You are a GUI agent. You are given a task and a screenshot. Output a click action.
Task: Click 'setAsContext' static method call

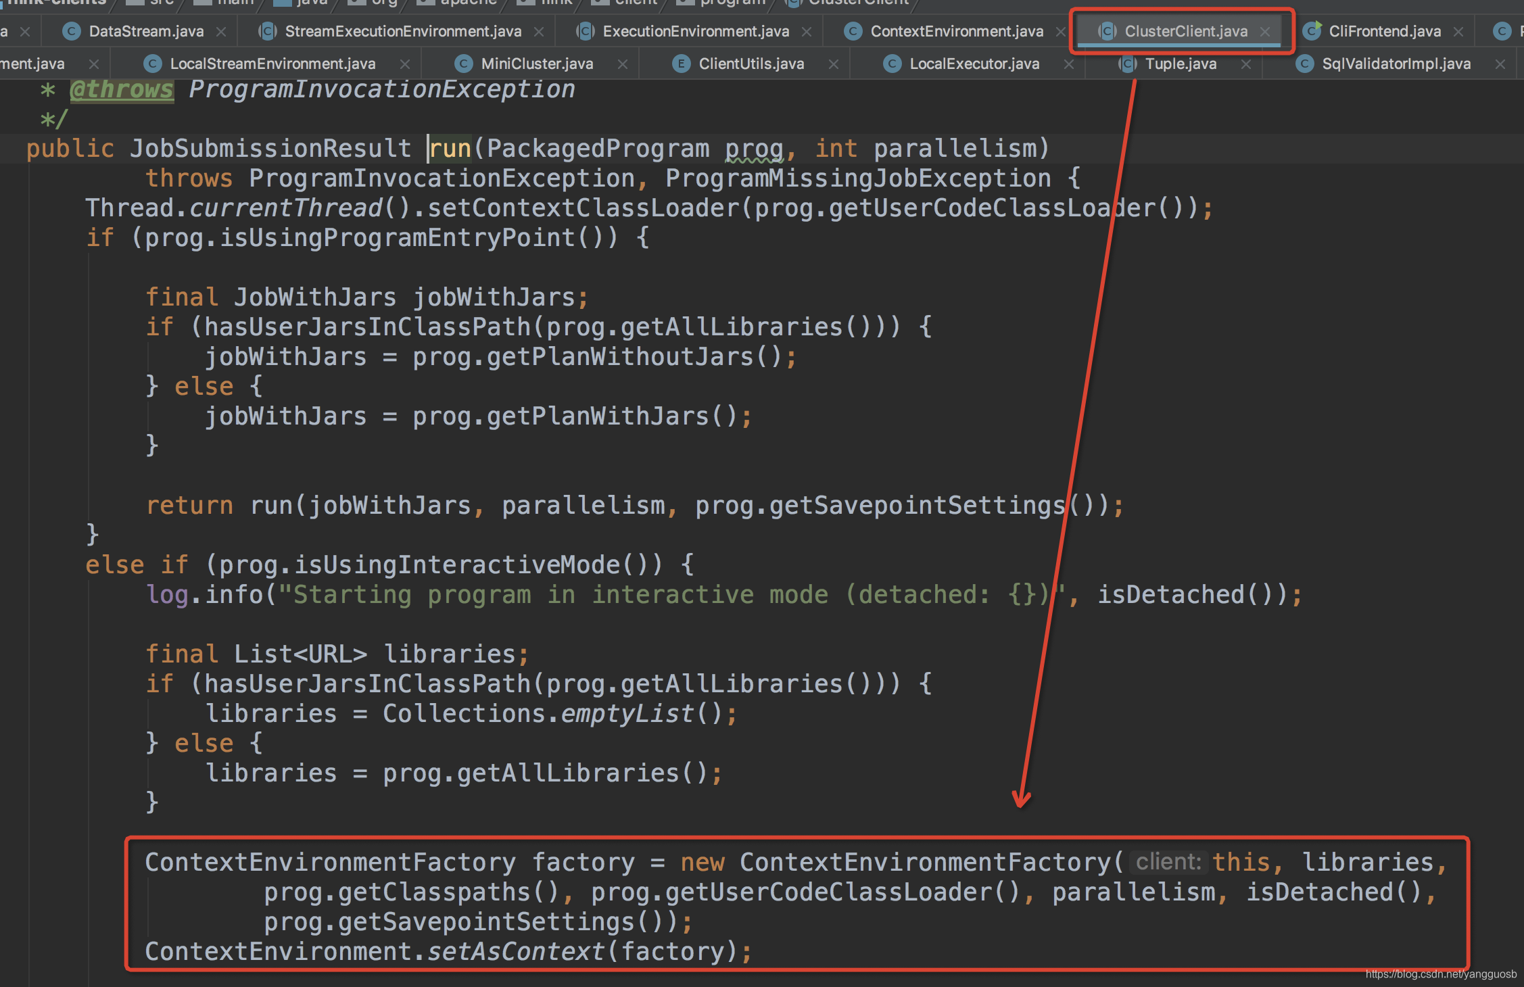(516, 951)
